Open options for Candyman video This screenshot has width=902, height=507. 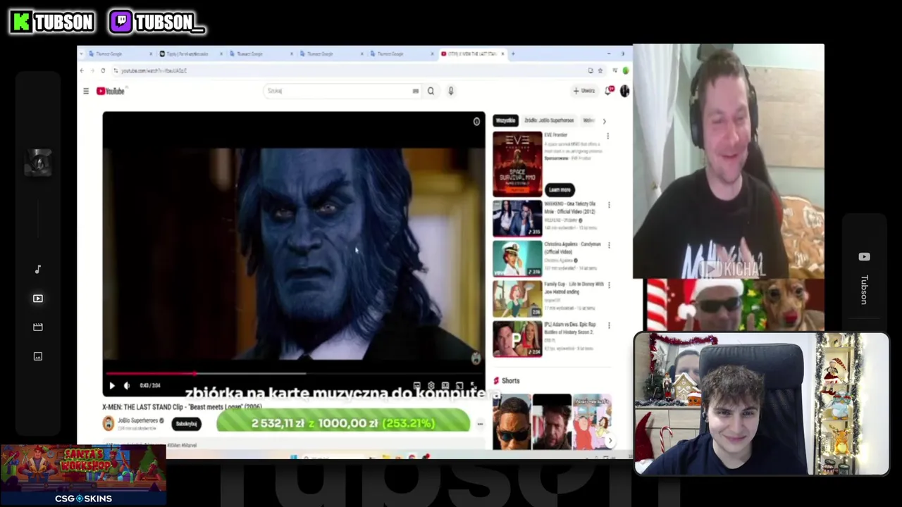609,245
